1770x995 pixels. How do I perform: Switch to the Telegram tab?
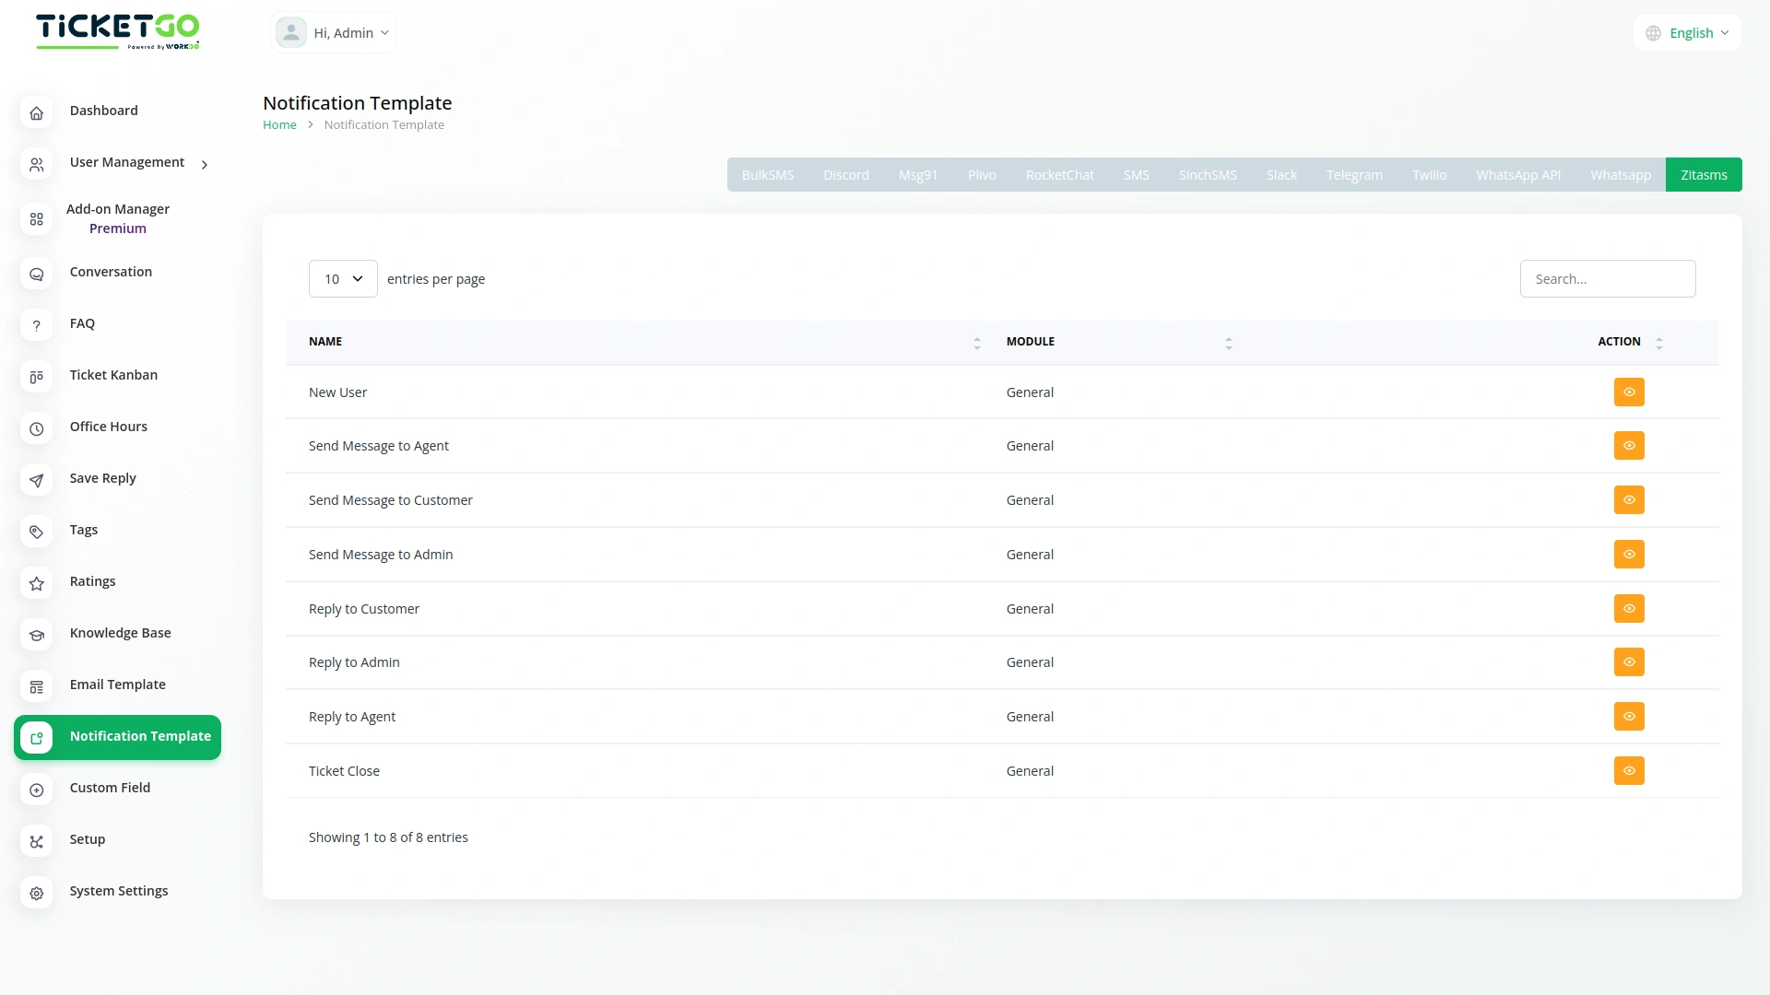coord(1354,175)
